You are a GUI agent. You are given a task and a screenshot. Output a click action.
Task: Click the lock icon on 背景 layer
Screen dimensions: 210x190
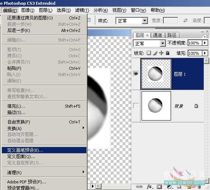point(196,106)
